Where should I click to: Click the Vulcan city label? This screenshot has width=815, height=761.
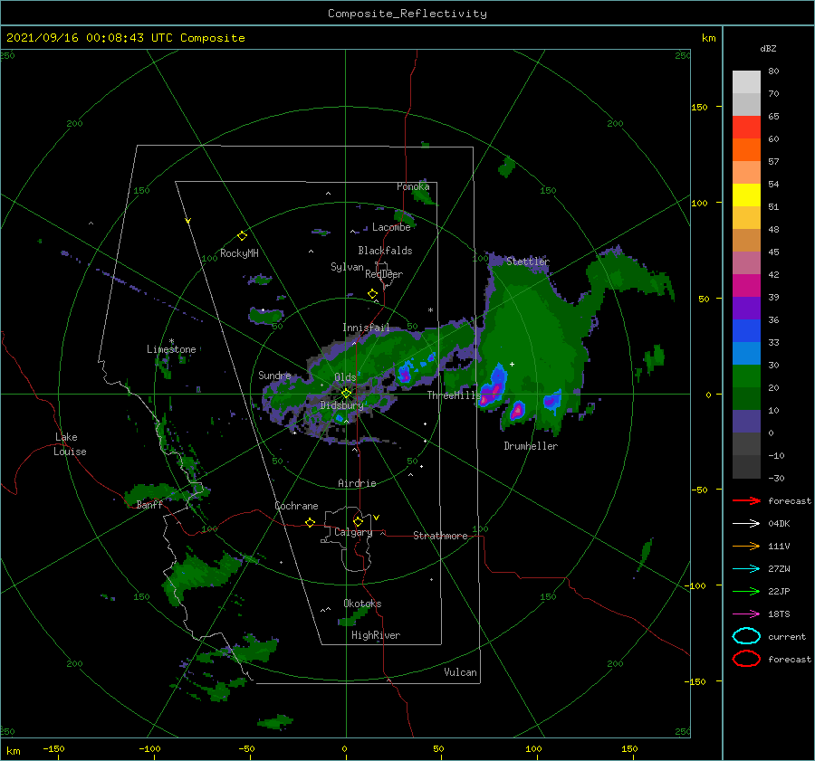click(x=460, y=672)
